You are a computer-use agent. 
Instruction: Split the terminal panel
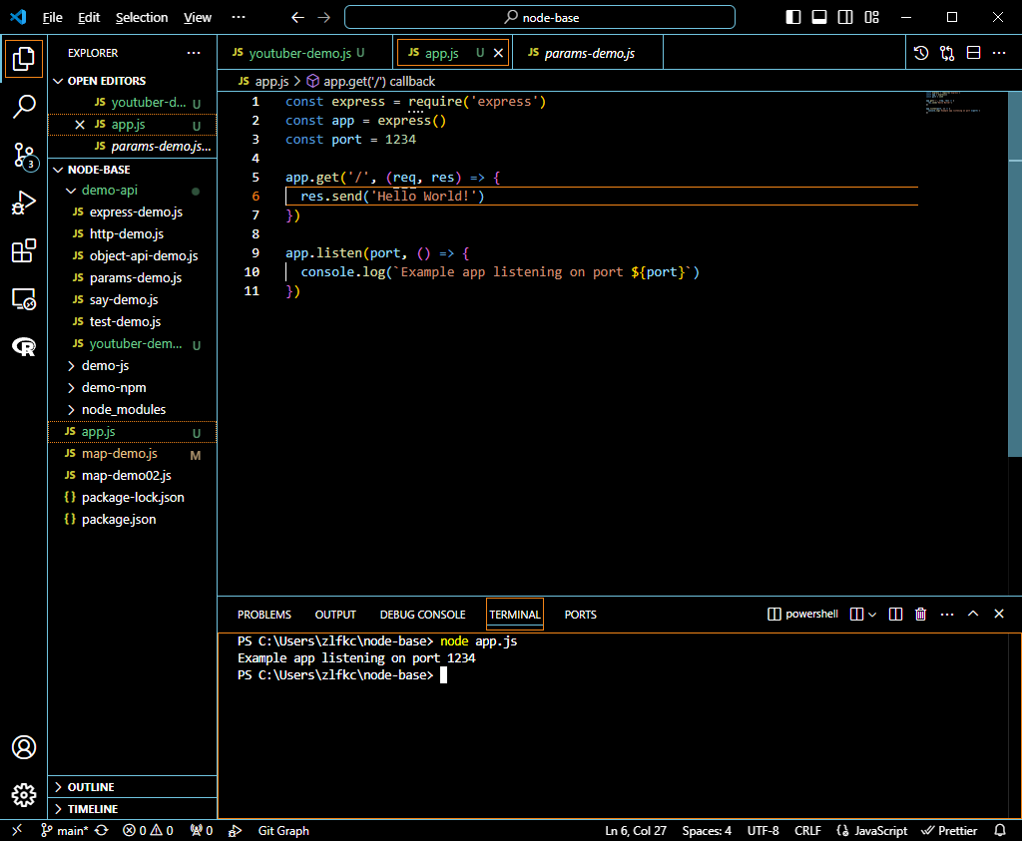tap(895, 614)
